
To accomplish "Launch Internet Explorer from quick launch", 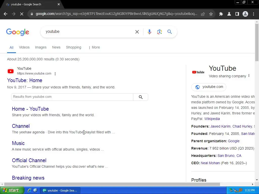I will point(30,190).
